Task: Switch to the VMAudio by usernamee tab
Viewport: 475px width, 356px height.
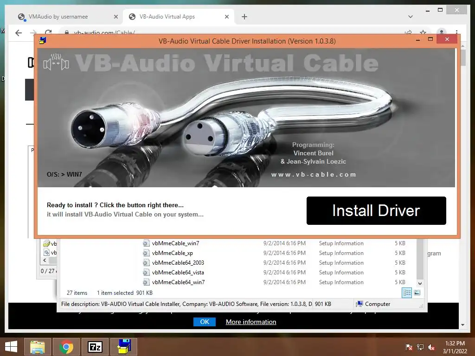Action: (58, 17)
